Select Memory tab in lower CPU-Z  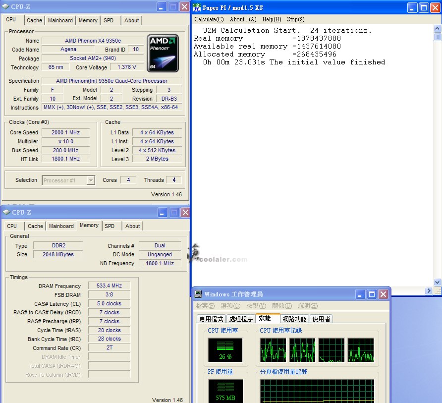click(89, 226)
